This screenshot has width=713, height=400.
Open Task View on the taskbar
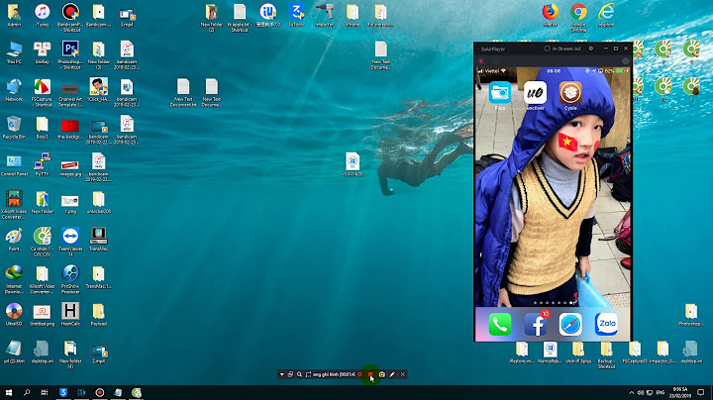(x=45, y=392)
